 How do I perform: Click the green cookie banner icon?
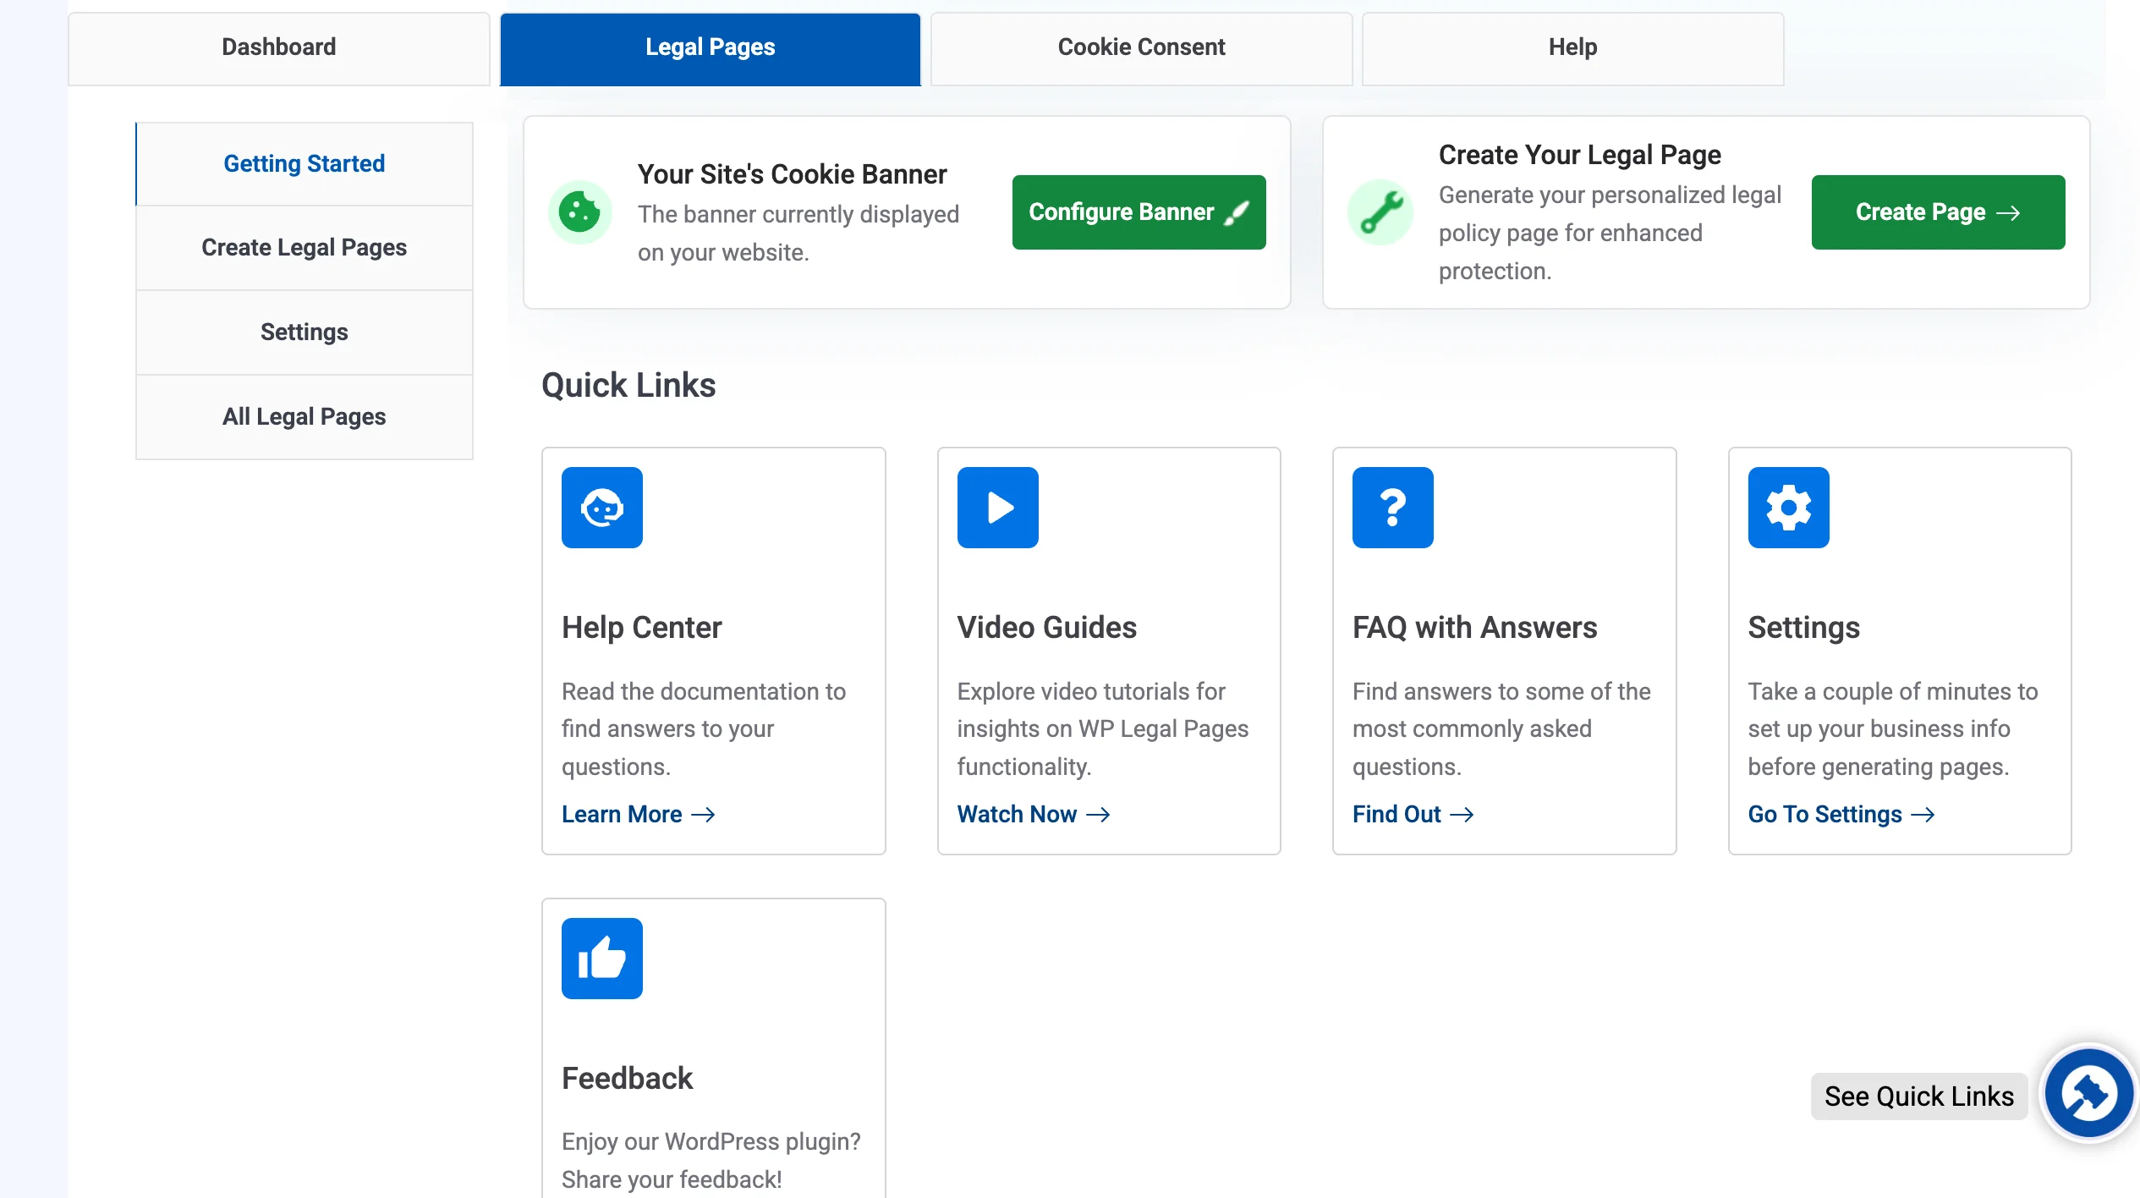coord(580,212)
